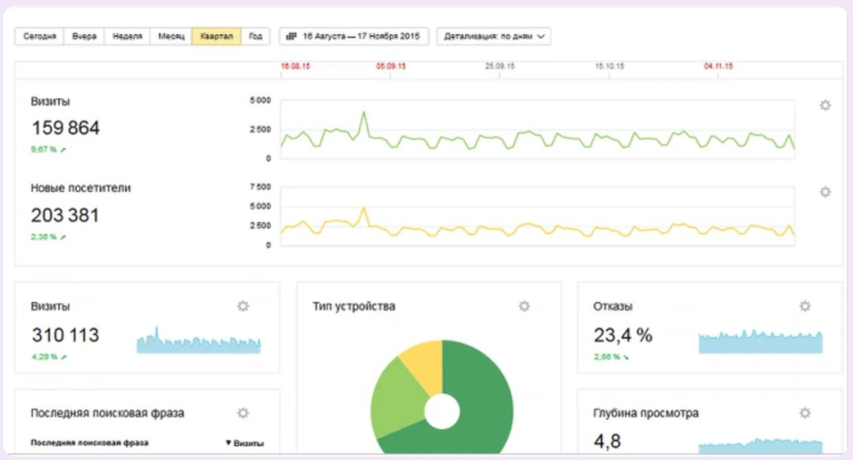Expand the Детализация: по дням dropdown
The width and height of the screenshot is (853, 460).
[x=493, y=36]
